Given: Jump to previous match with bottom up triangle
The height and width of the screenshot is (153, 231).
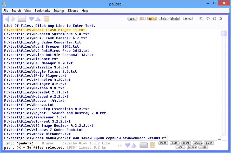Looking at the screenshot, I should 134,145.
